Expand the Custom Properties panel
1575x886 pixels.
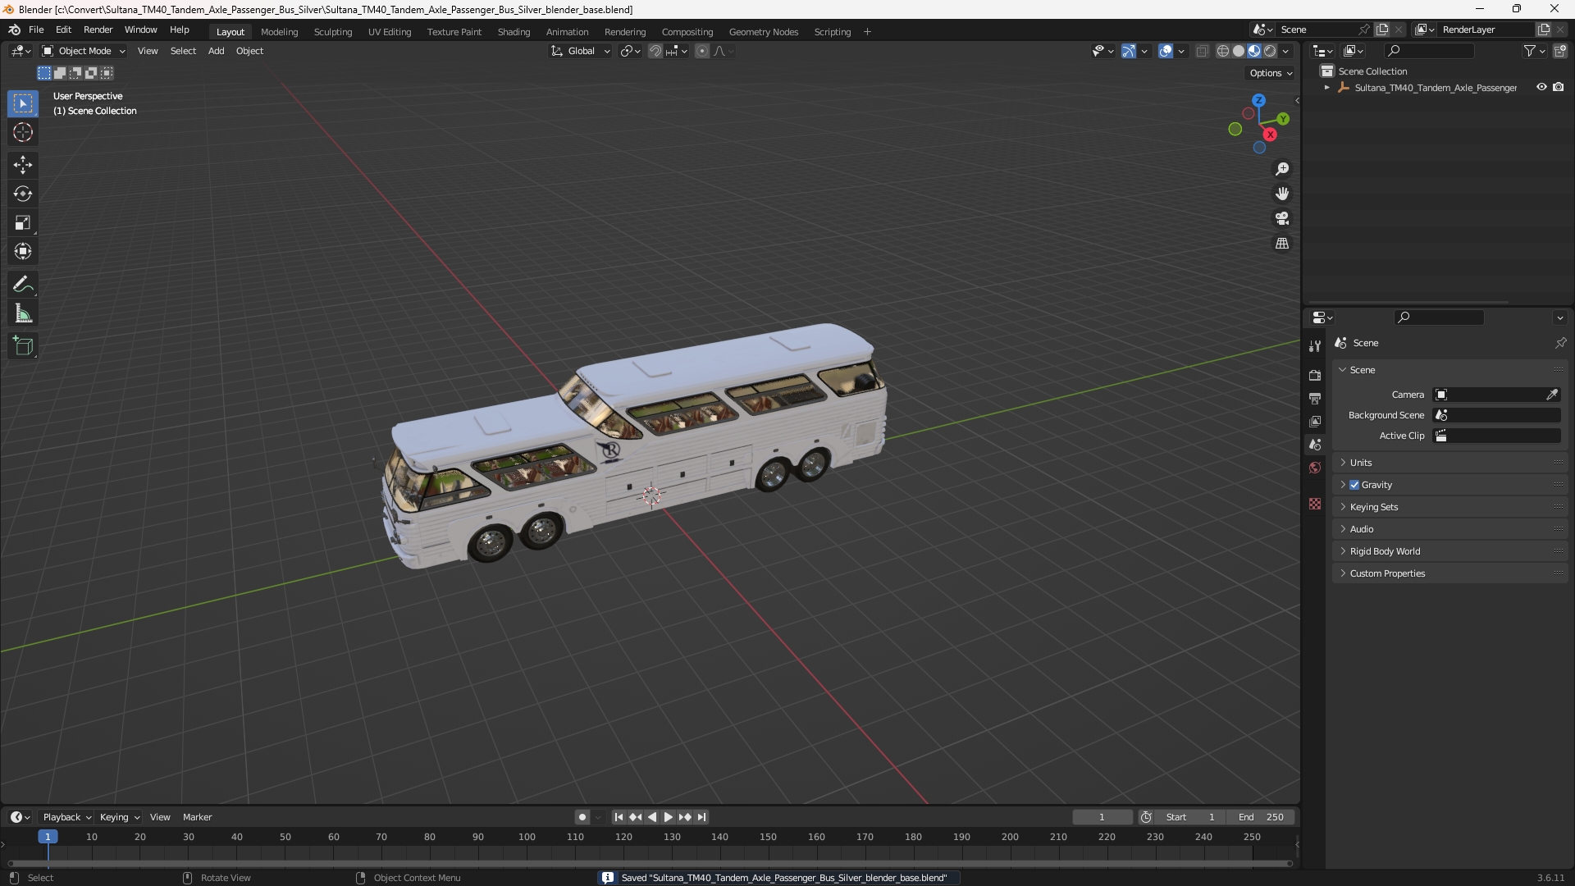[1450, 573]
